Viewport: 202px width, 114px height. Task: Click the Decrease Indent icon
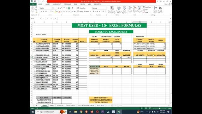coord(72,11)
